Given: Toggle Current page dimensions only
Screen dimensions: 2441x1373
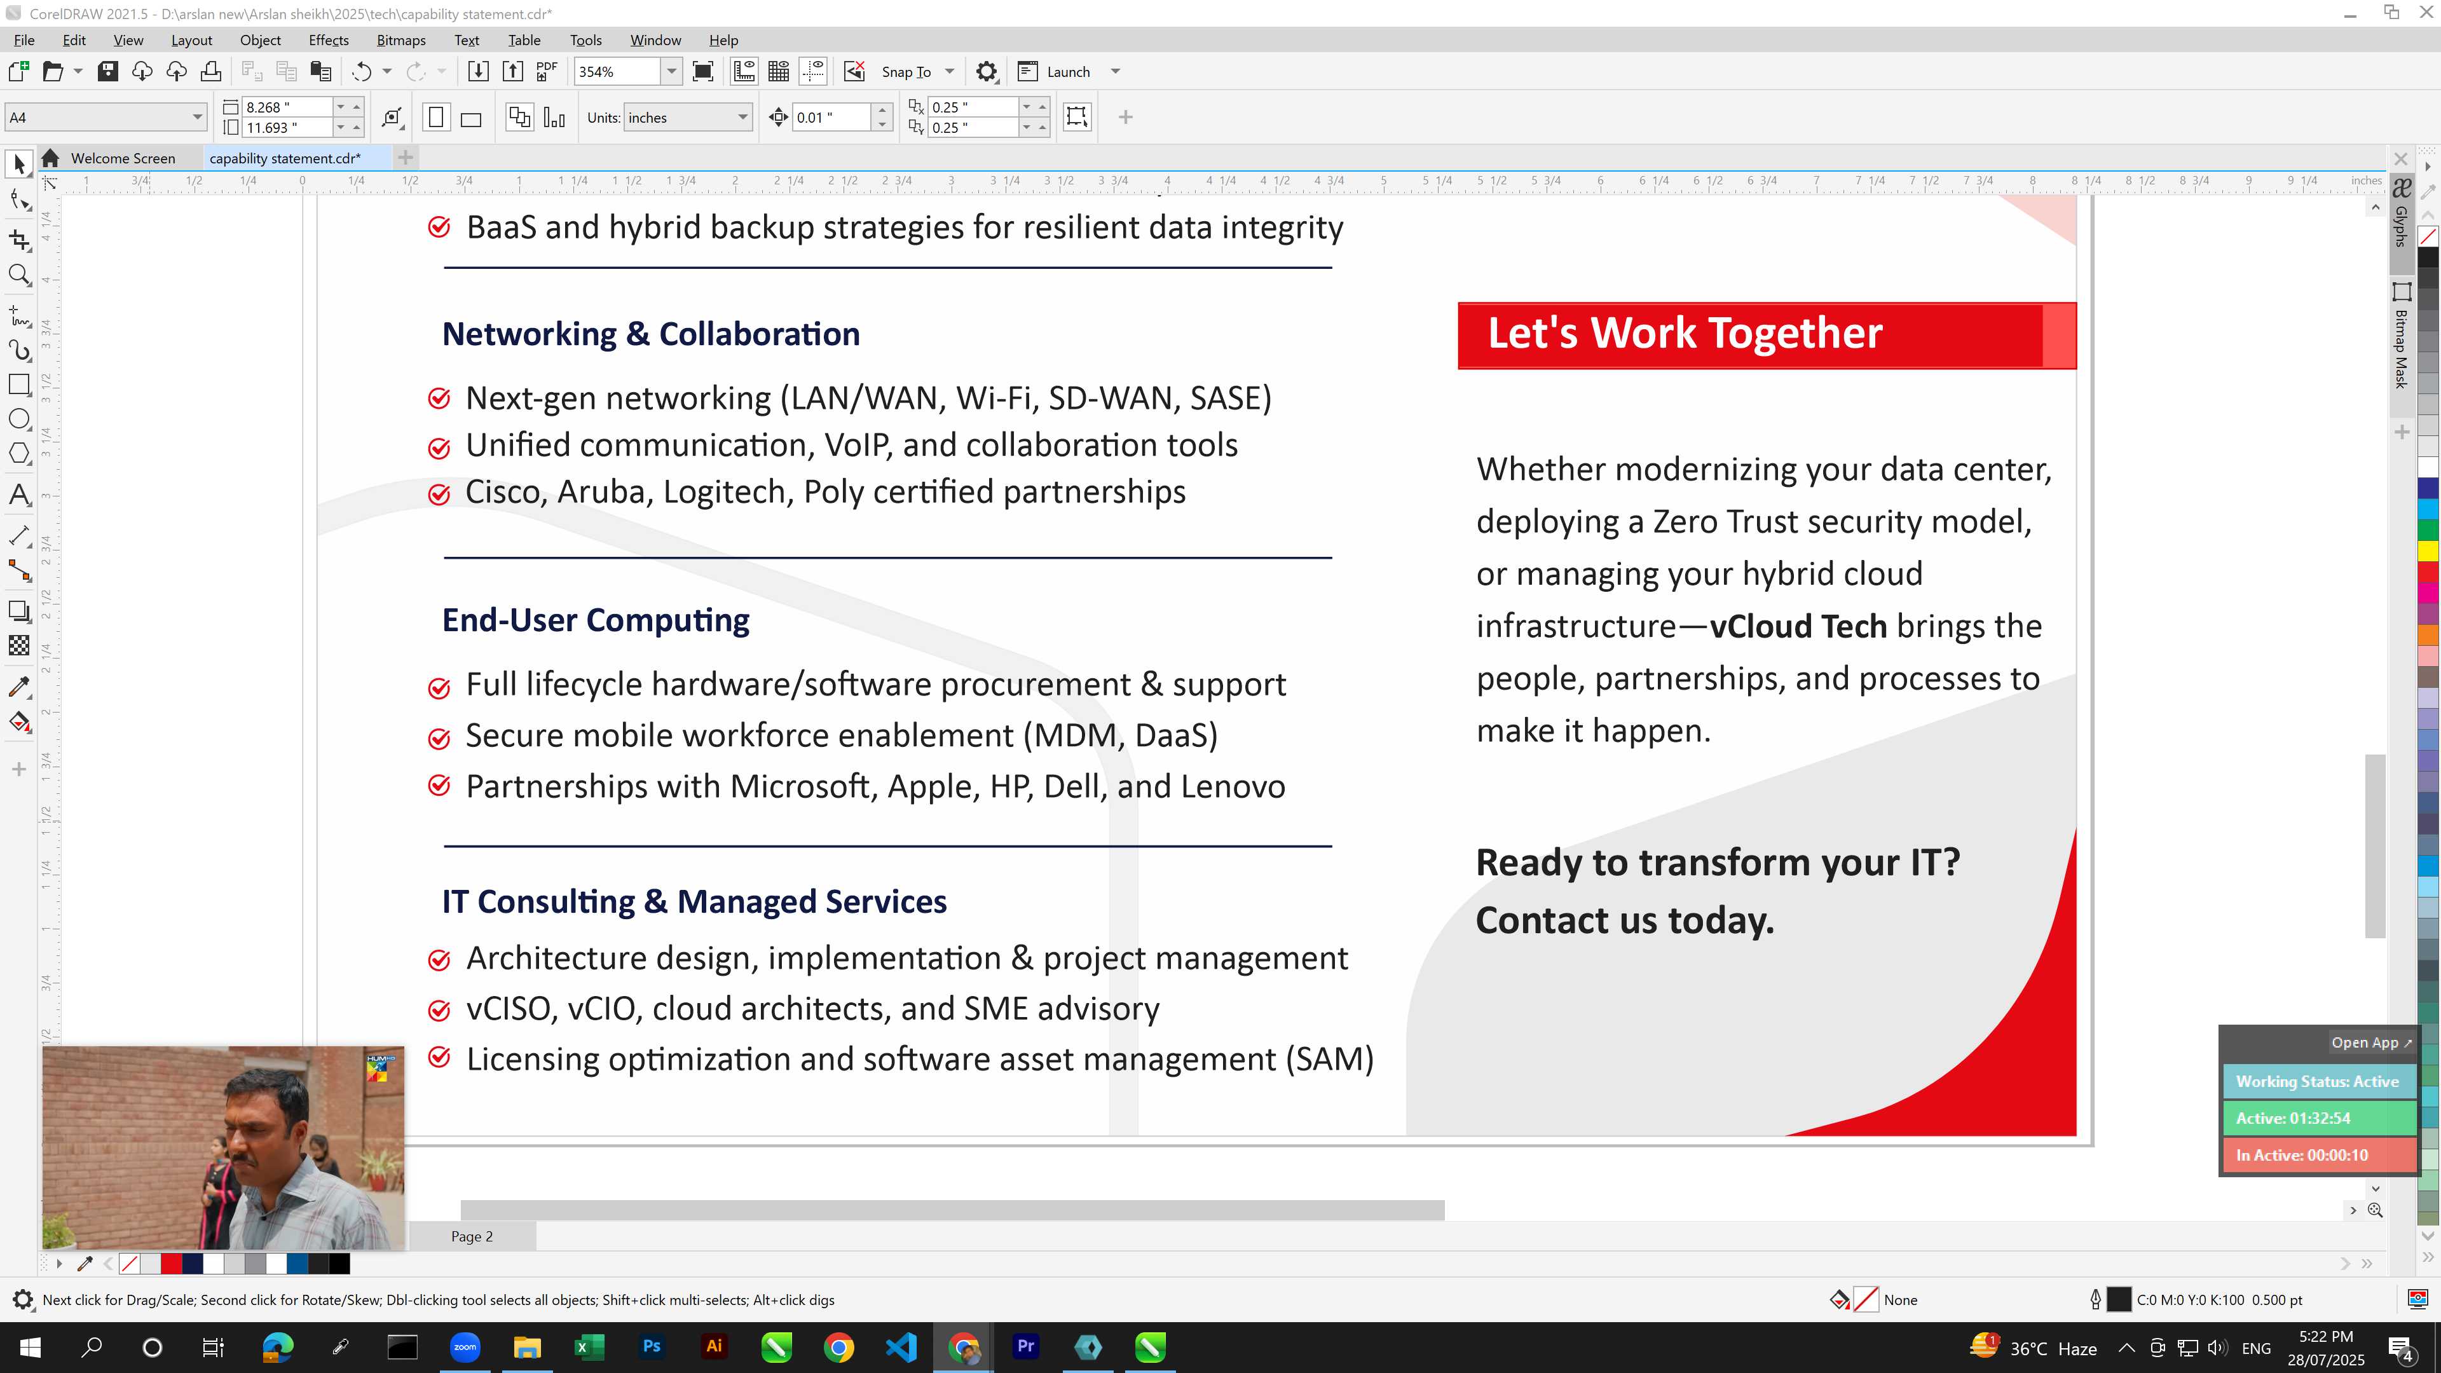Looking at the screenshot, I should tap(556, 118).
